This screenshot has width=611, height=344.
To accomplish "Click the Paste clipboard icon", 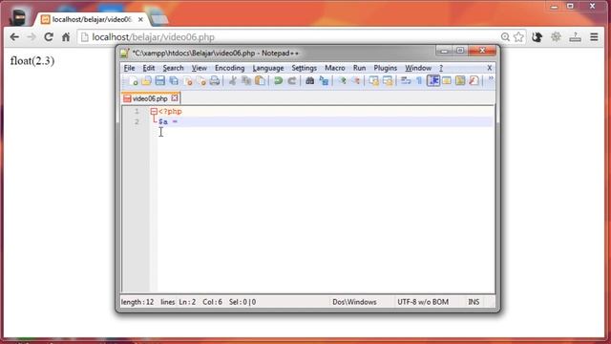I will coord(260,80).
